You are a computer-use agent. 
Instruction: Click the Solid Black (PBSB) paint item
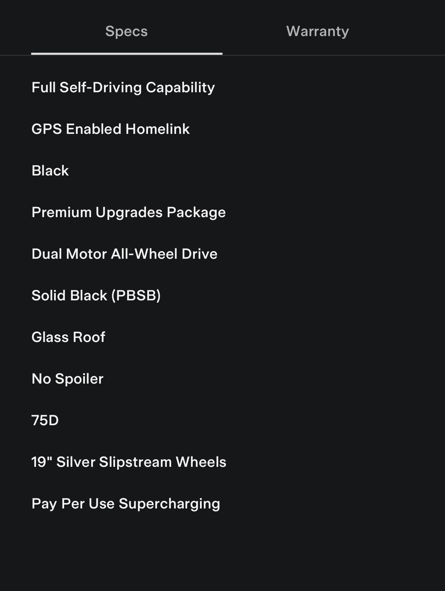(x=96, y=295)
